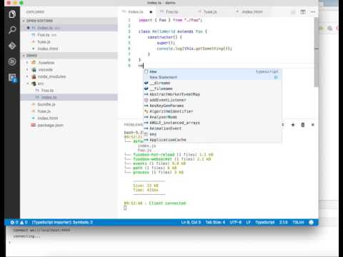The image size is (343, 257).
Task: Open the terminal selector dropdown
Action: (x=283, y=125)
